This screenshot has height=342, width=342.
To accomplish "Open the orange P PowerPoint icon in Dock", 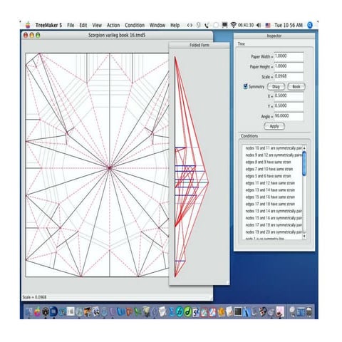I will [129, 311].
